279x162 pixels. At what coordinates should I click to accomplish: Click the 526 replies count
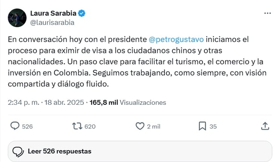[27, 127]
